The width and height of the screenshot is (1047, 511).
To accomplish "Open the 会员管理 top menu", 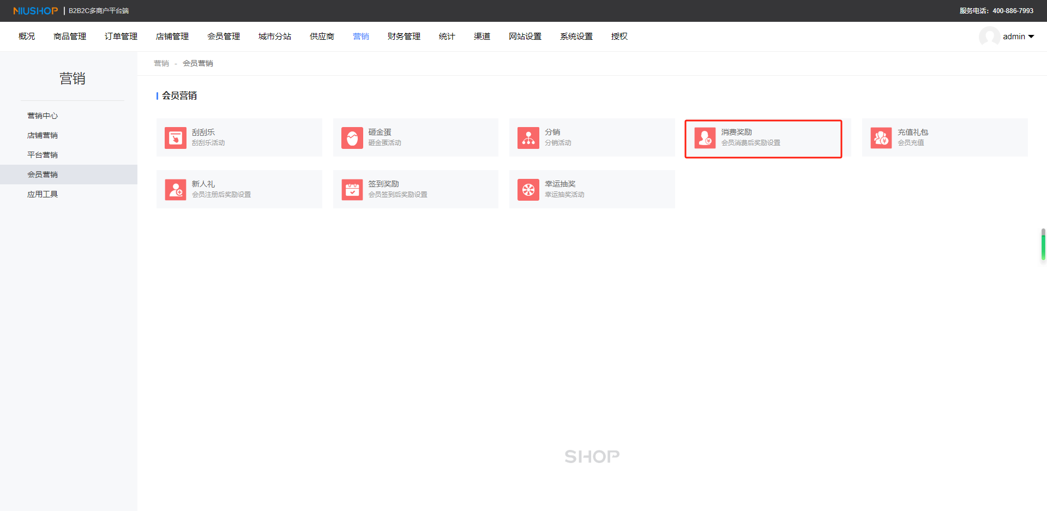I will (224, 37).
